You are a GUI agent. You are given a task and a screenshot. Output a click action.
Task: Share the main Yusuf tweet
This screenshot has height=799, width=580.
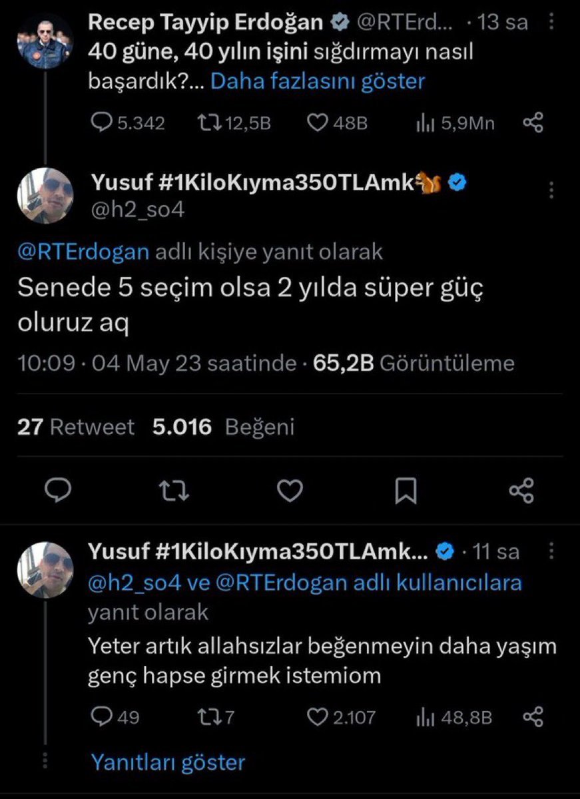click(521, 491)
